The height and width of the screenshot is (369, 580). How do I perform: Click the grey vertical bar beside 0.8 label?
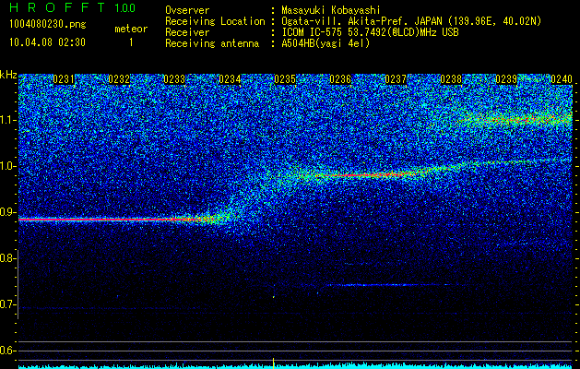click(18, 284)
